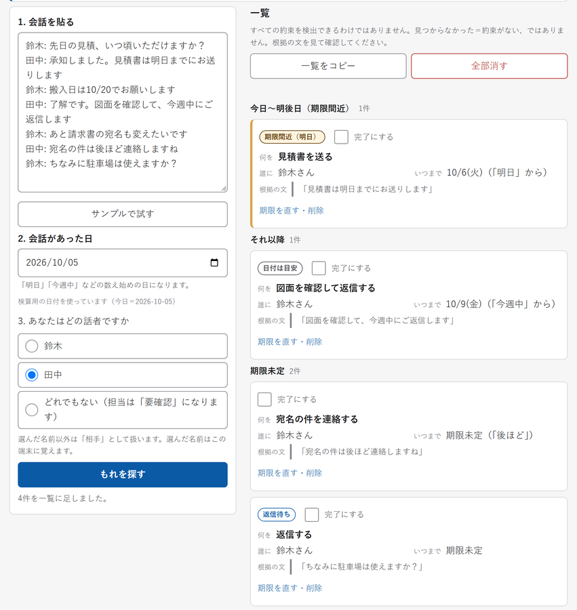Image resolution: width=577 pixels, height=610 pixels.
Task: Open the calendar picker icon in date field
Action: pyautogui.click(x=214, y=262)
